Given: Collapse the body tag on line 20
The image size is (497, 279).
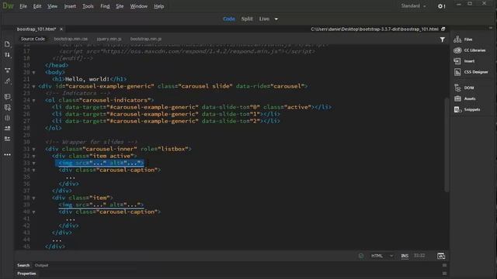Looking at the screenshot, I should (33, 72).
